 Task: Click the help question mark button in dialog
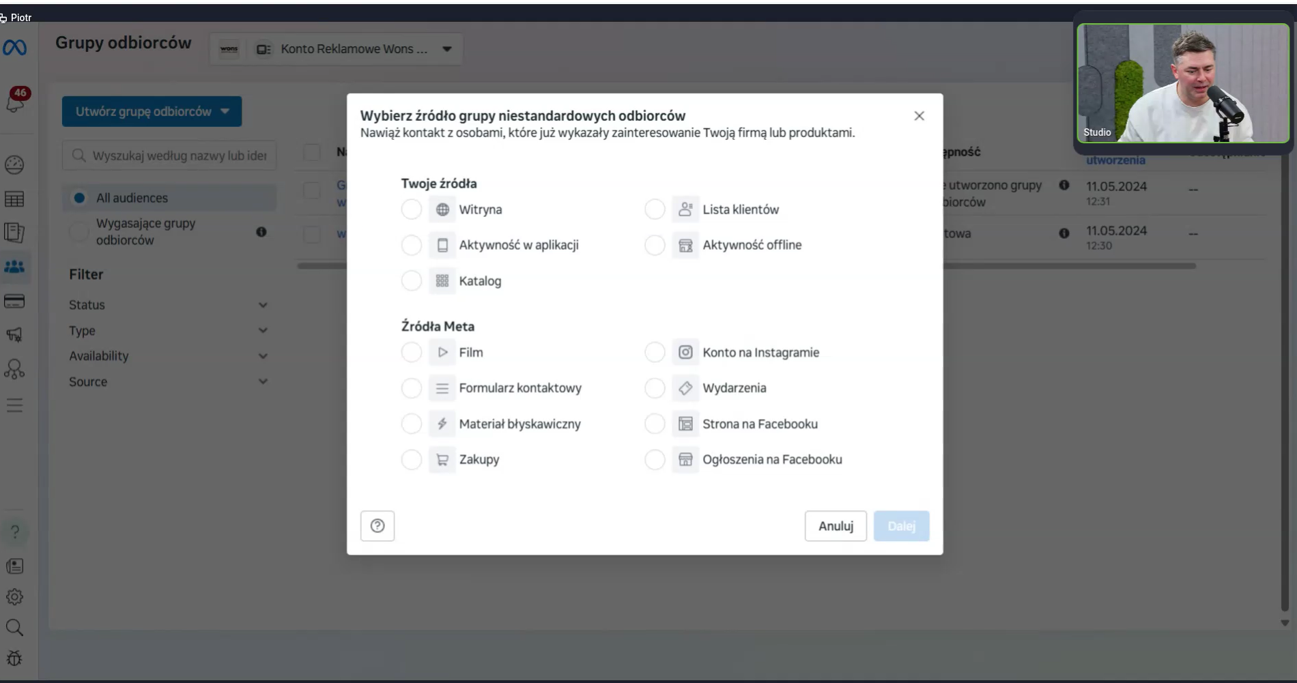pyautogui.click(x=377, y=526)
